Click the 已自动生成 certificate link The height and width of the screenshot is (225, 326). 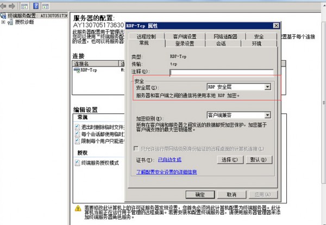coord(170,160)
